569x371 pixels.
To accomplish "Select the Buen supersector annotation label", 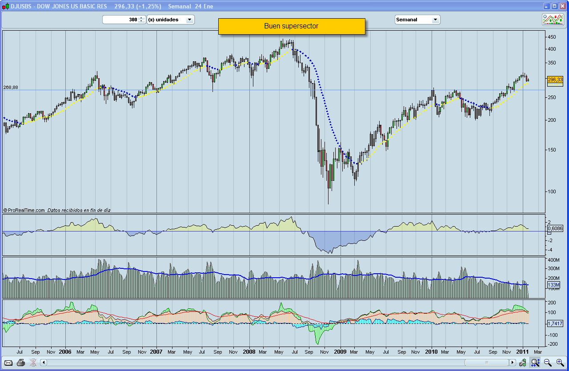I will (x=292, y=26).
